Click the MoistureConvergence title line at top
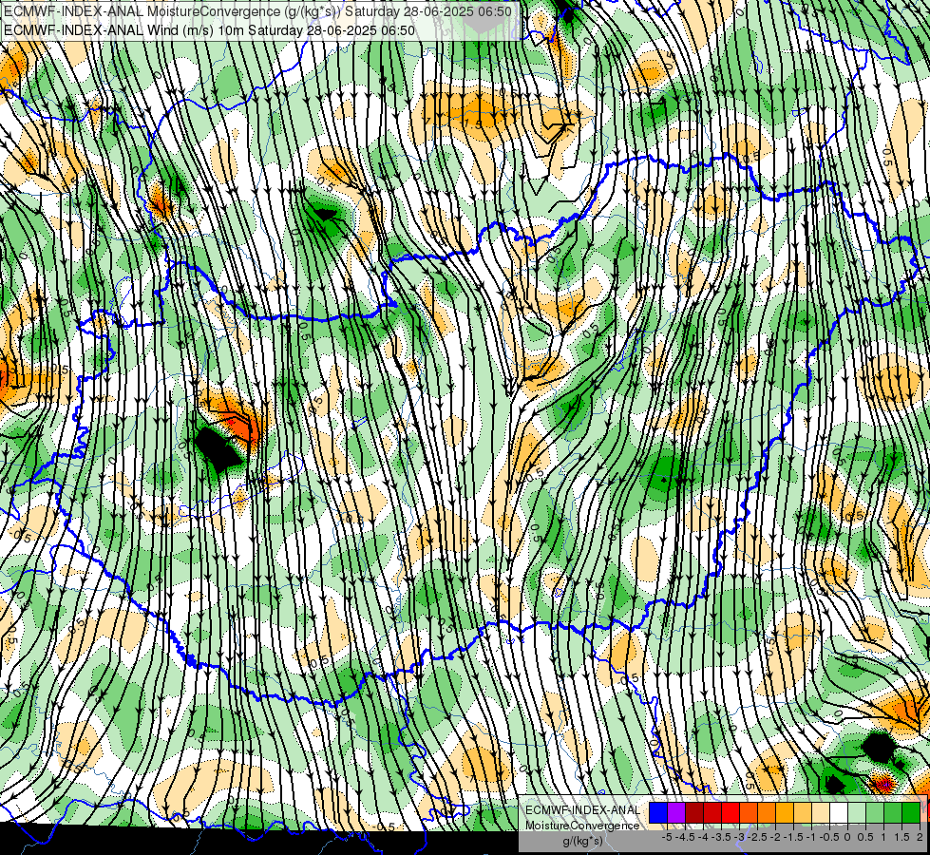Viewport: 930px width, 855px height. (257, 11)
